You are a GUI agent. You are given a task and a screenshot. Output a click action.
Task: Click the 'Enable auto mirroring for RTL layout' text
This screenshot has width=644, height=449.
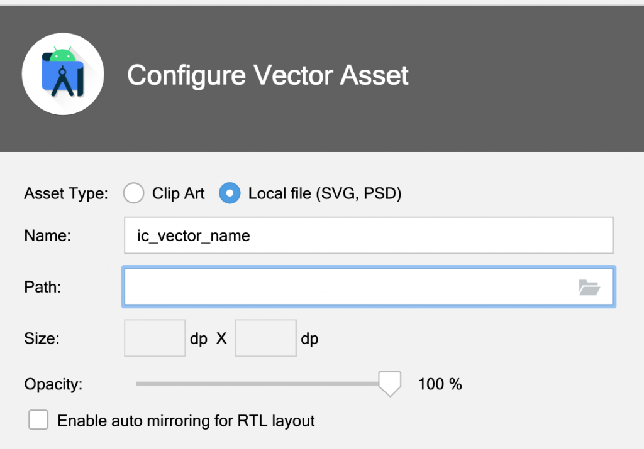[186, 421]
